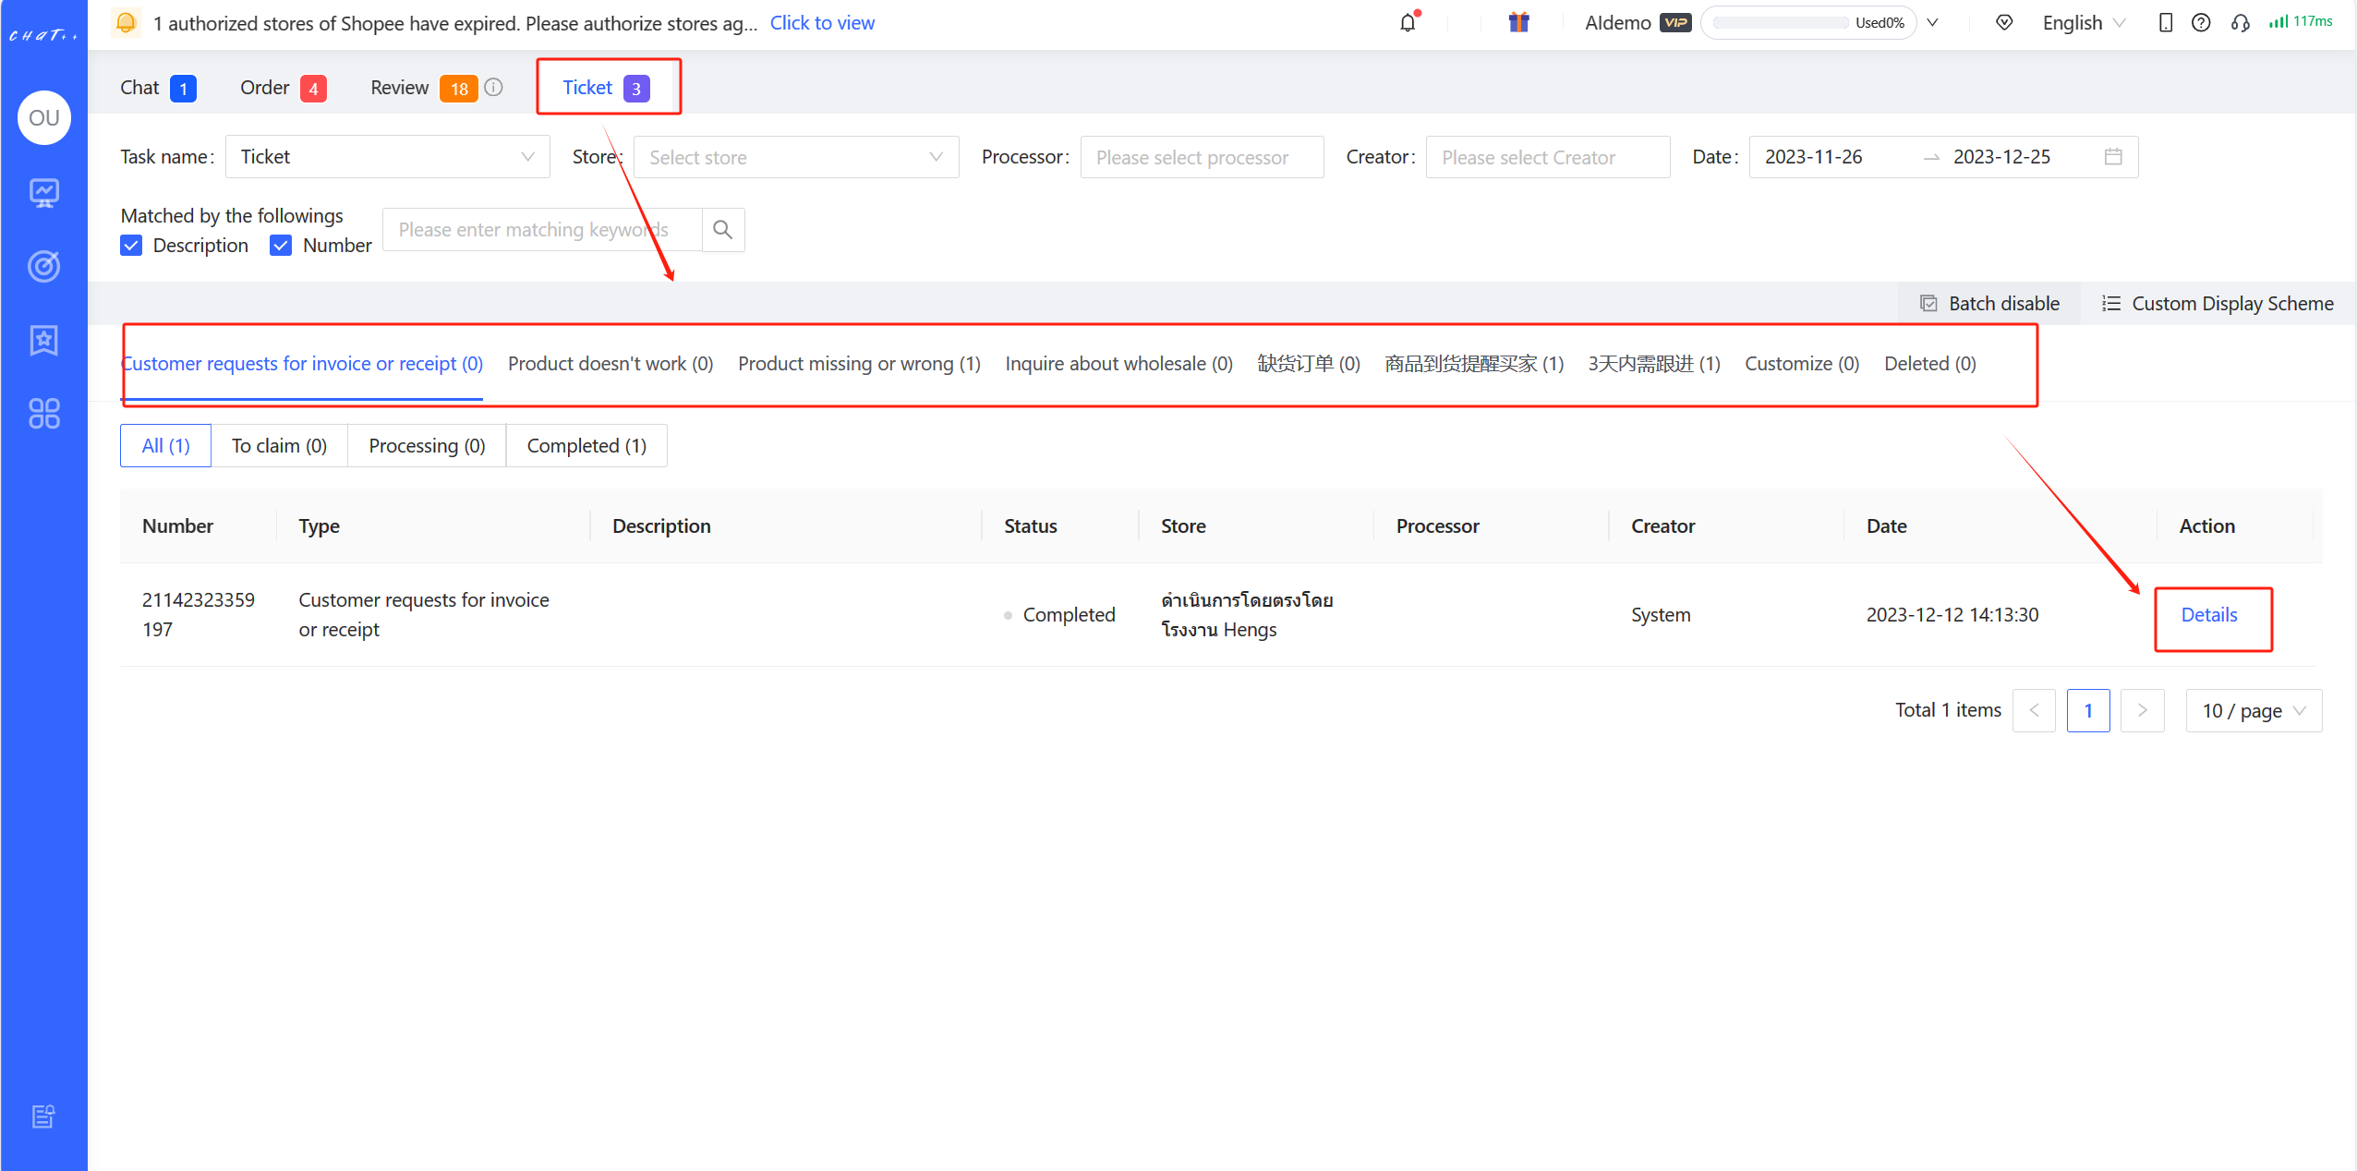Select the 3天内需跟进 tab
The width and height of the screenshot is (2357, 1171).
pos(1654,364)
